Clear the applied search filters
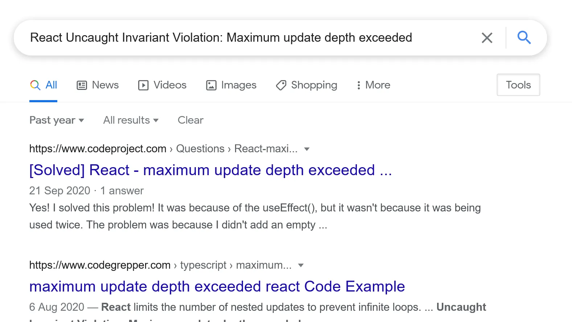 (x=190, y=120)
